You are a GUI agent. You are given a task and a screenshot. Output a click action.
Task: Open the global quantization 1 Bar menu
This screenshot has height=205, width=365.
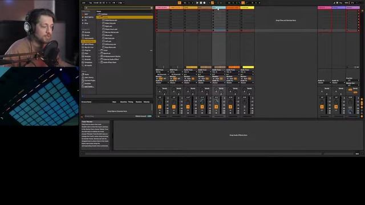coord(121,3)
